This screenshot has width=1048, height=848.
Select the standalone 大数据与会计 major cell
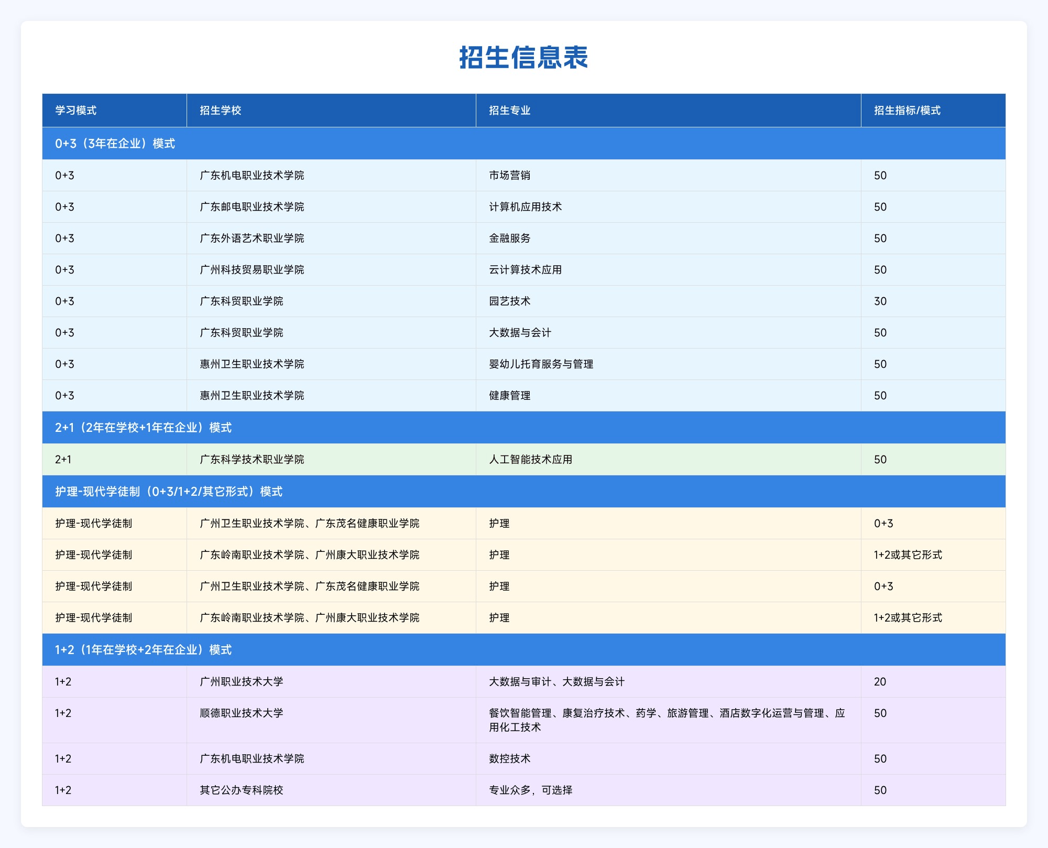pyautogui.click(x=669, y=333)
